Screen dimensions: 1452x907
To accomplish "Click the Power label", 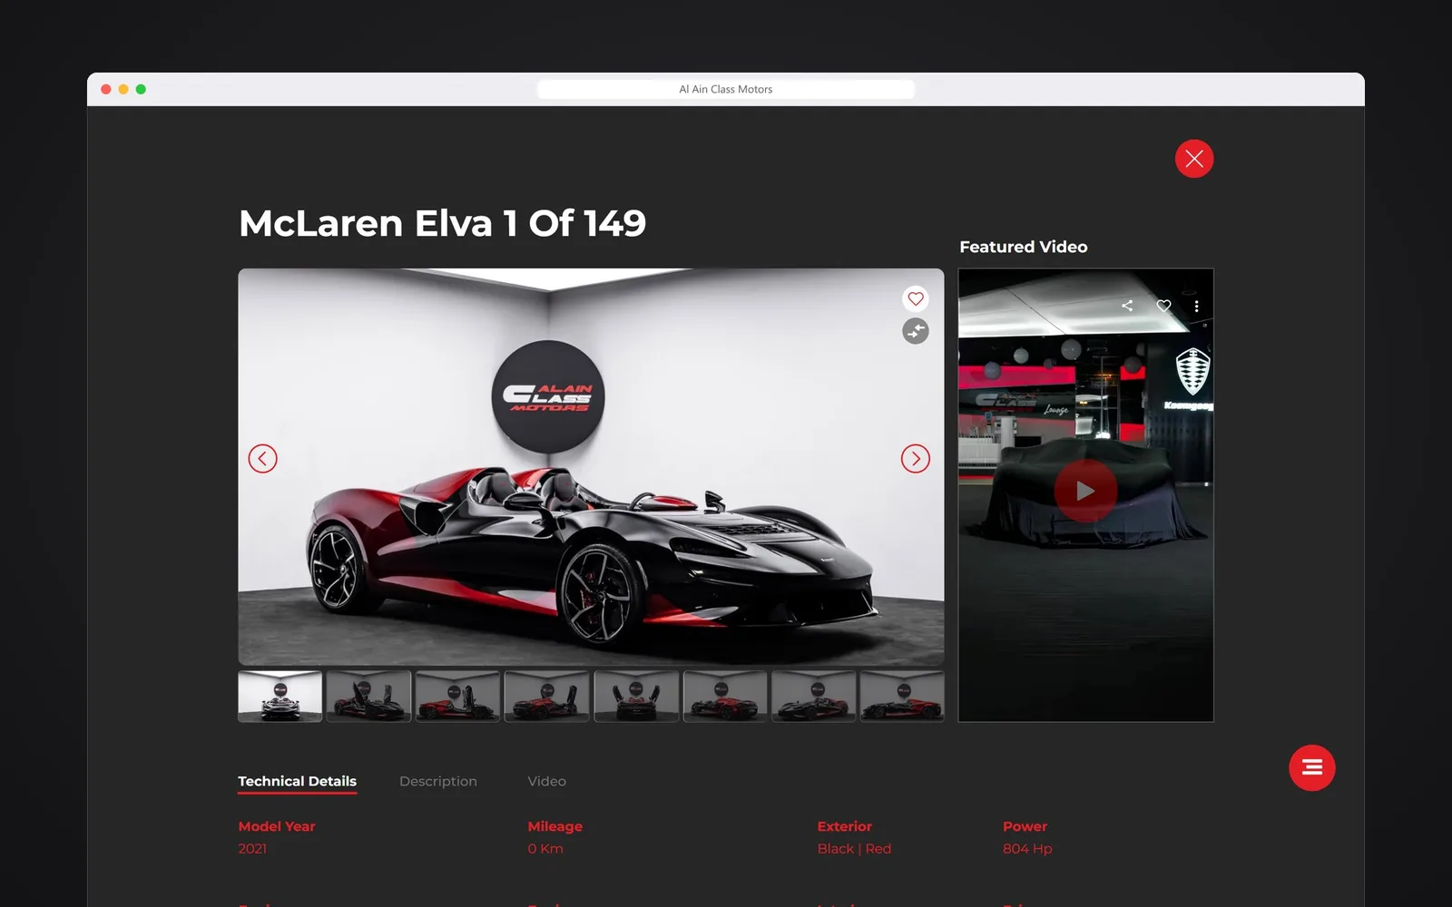I will (1025, 826).
